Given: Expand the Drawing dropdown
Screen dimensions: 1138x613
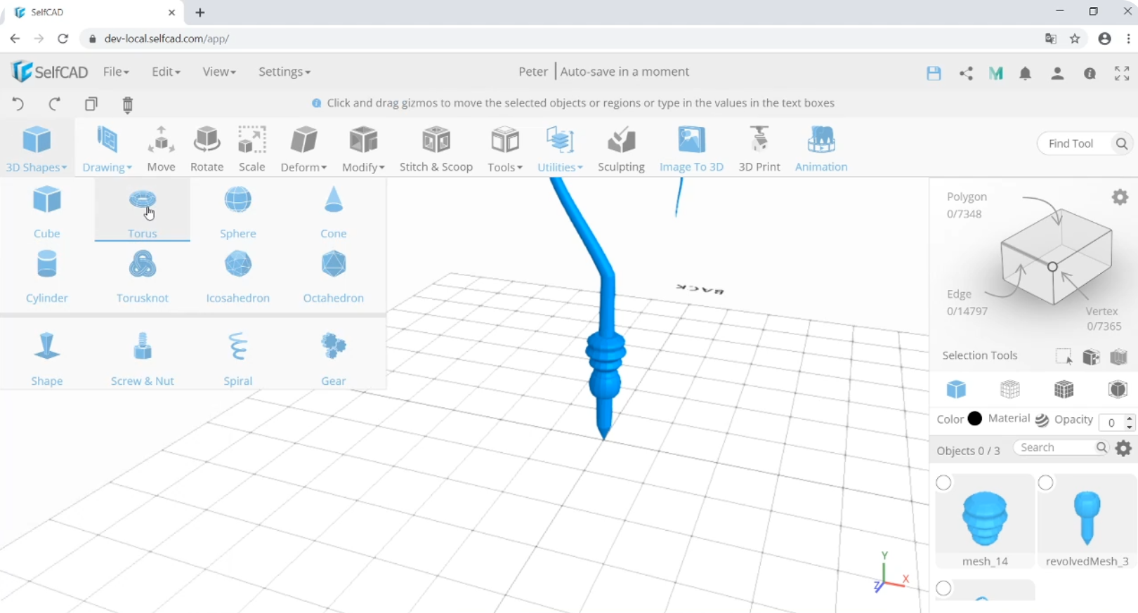Looking at the screenshot, I should (x=107, y=149).
